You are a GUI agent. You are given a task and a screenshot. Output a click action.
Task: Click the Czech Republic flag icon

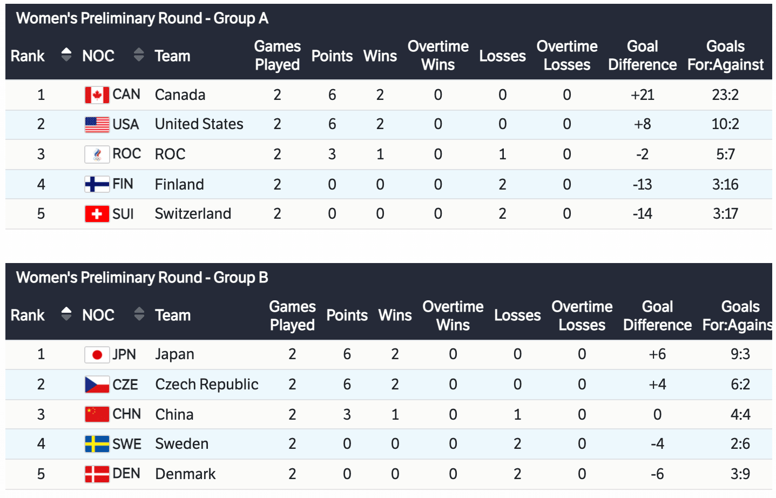click(97, 385)
